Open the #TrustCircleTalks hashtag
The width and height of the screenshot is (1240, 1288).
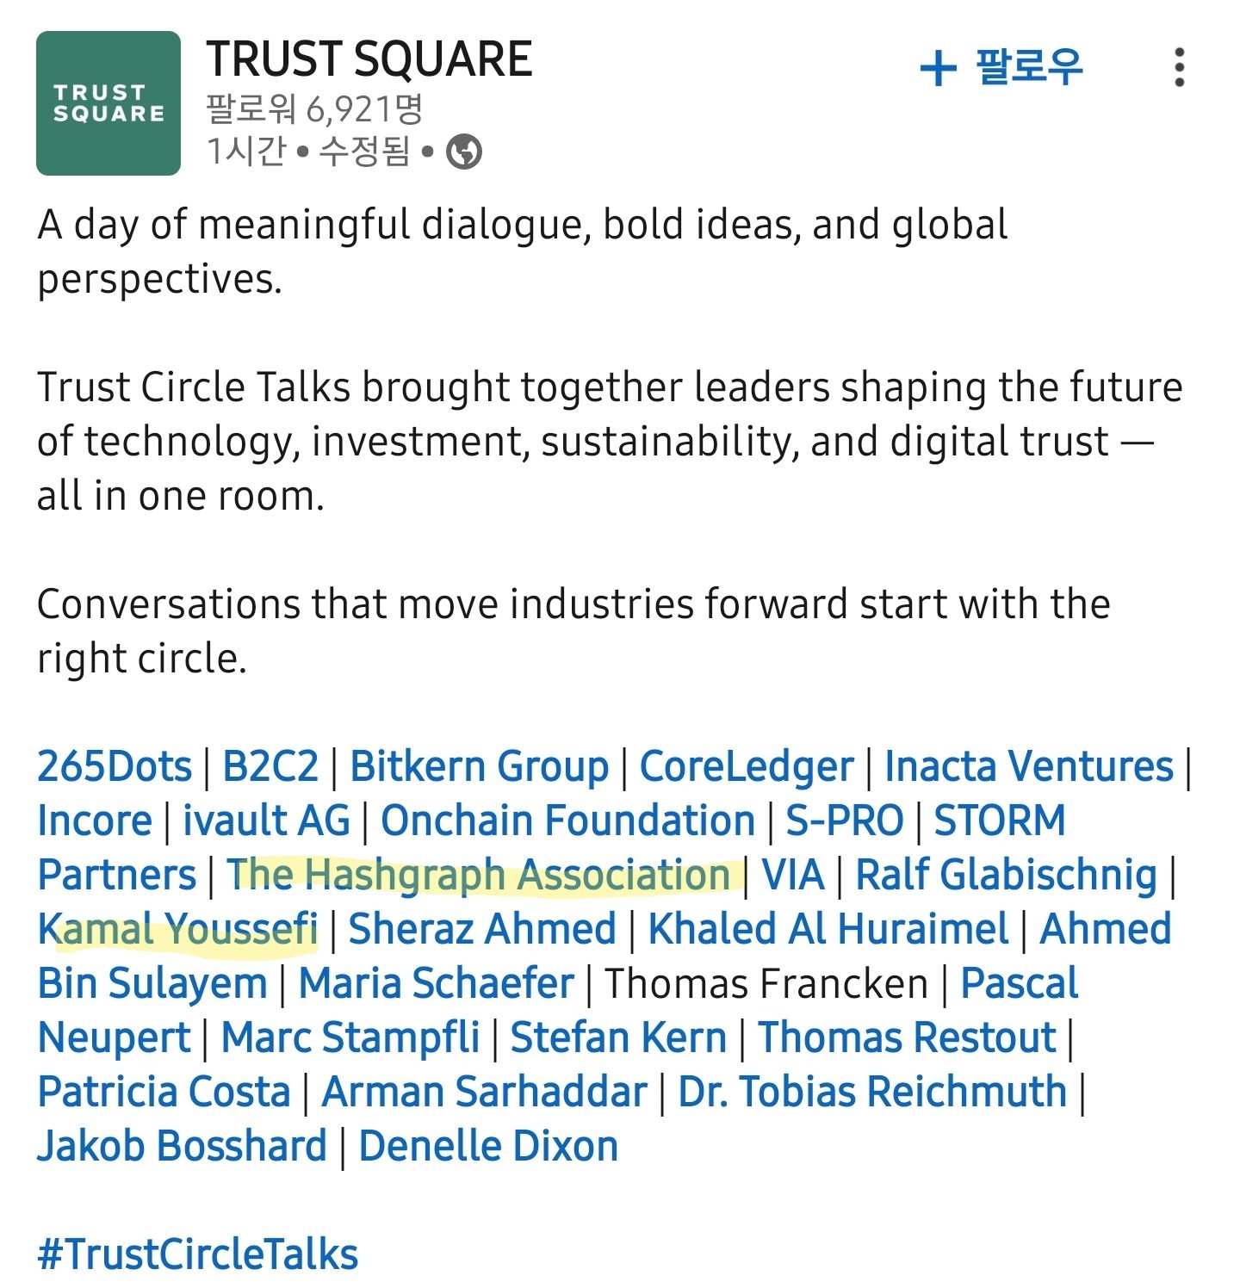197,1254
